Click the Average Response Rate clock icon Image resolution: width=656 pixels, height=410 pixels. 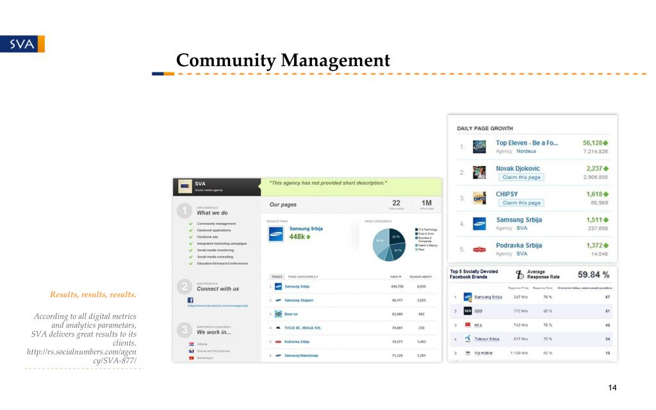tap(520, 274)
